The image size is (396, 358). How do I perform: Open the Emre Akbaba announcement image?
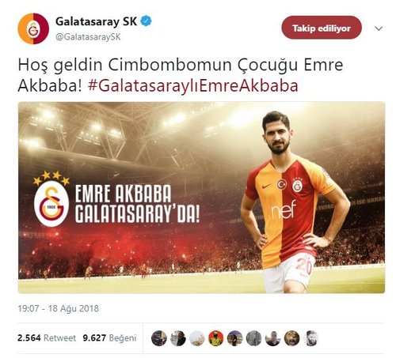coord(201,198)
